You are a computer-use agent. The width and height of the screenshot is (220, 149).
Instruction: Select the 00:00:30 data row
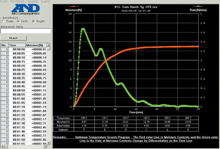[24, 74]
